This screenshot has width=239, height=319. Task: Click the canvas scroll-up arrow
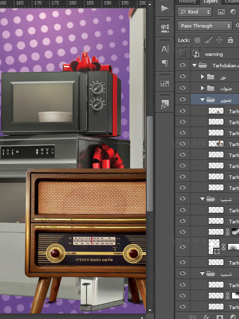[x=150, y=4]
